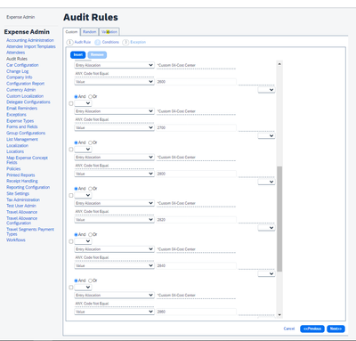Open Policies in the sidebar
The height and width of the screenshot is (341, 356).
coord(13,168)
